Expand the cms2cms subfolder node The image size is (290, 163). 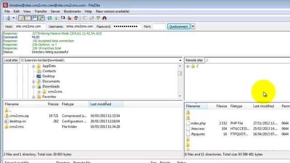(x=39, y=92)
